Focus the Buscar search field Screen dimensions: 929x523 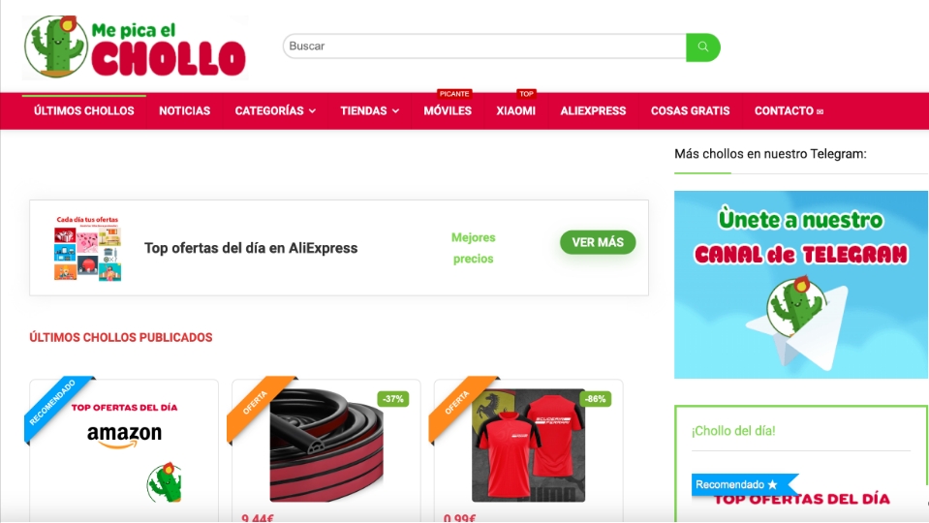click(x=484, y=46)
